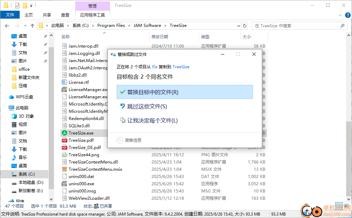Open the 文件 ribbon tab
The width and height of the screenshot is (352, 218).
click(x=10, y=15)
